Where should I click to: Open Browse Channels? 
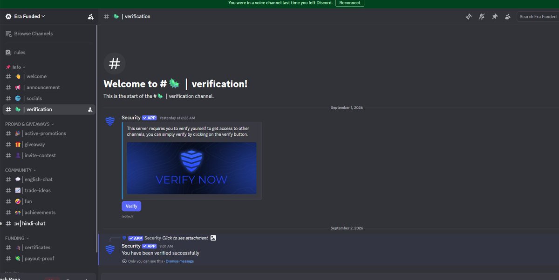coord(49,33)
